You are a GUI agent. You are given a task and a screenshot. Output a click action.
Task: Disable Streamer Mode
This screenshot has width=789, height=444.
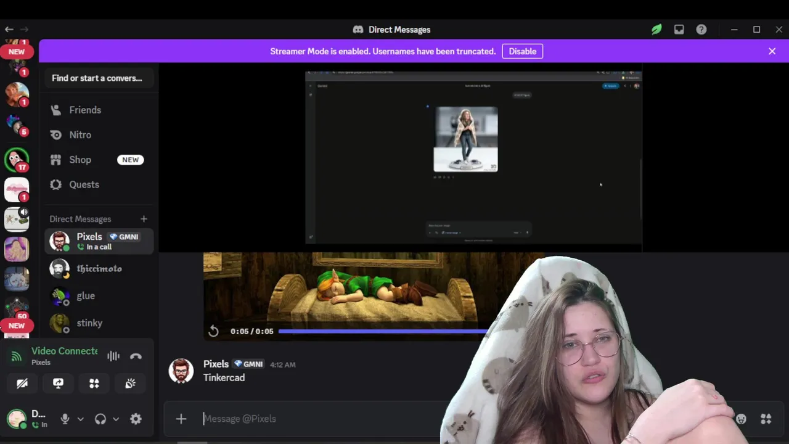(522, 51)
